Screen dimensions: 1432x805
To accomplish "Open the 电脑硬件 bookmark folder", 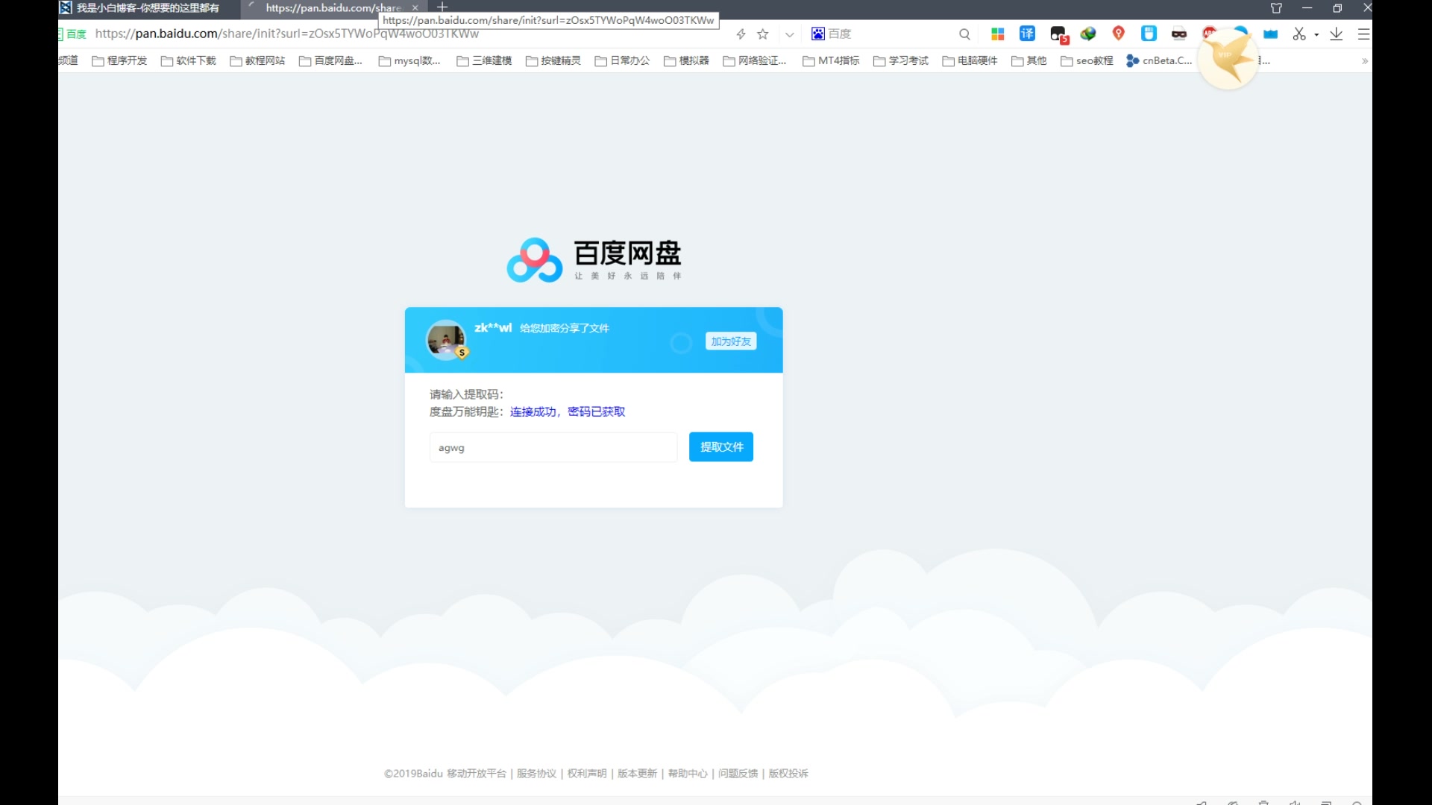I will (970, 60).
